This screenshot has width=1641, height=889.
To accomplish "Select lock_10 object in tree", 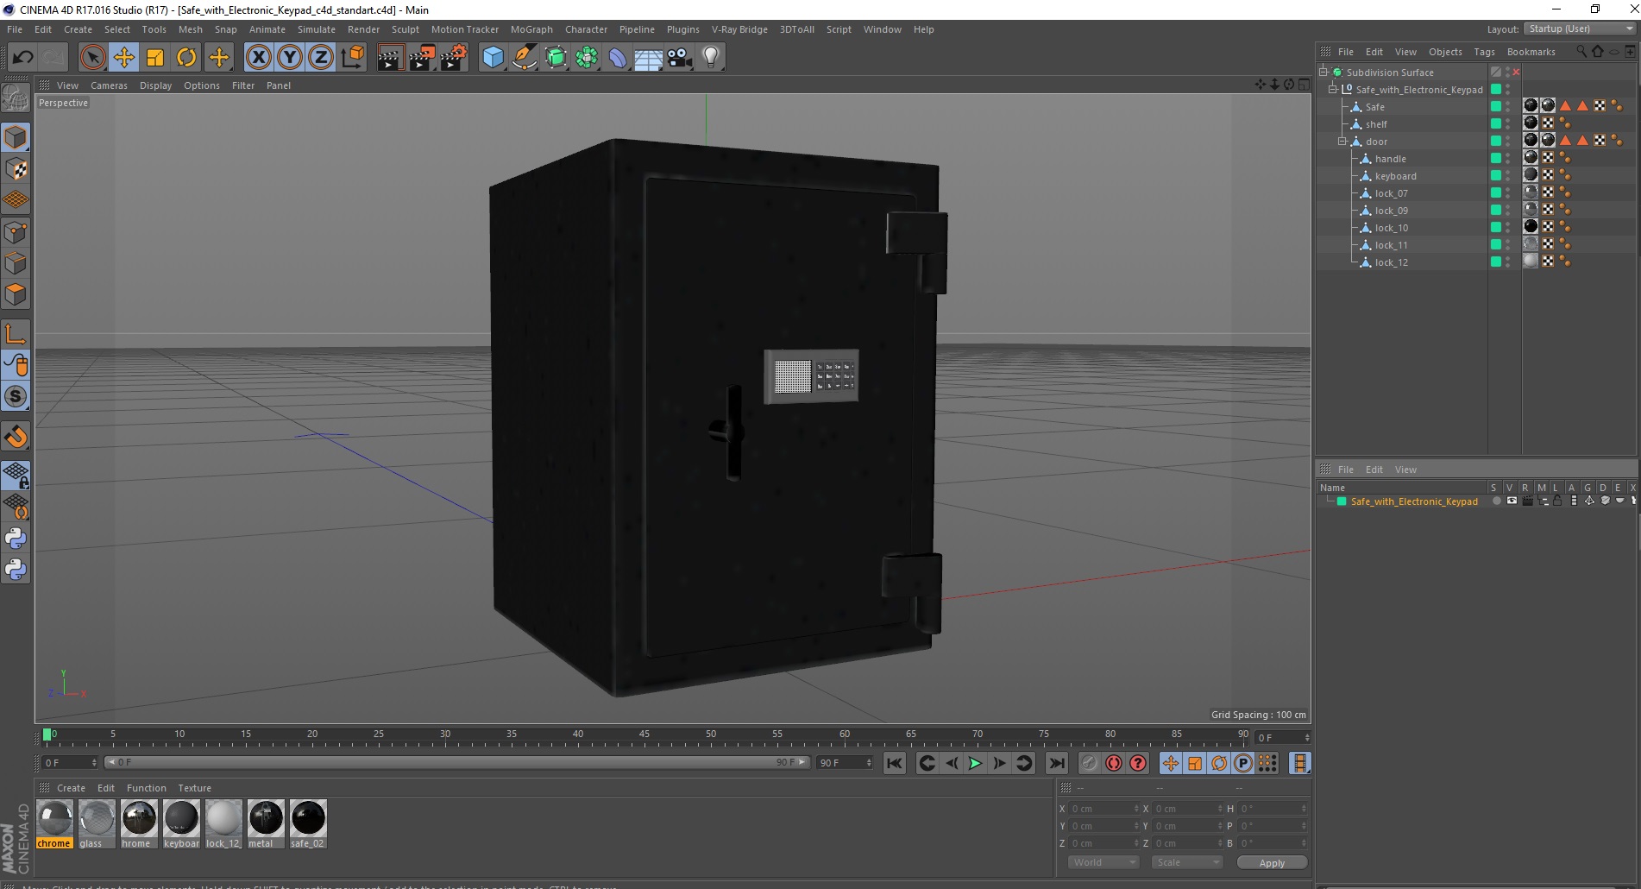I will pyautogui.click(x=1391, y=228).
